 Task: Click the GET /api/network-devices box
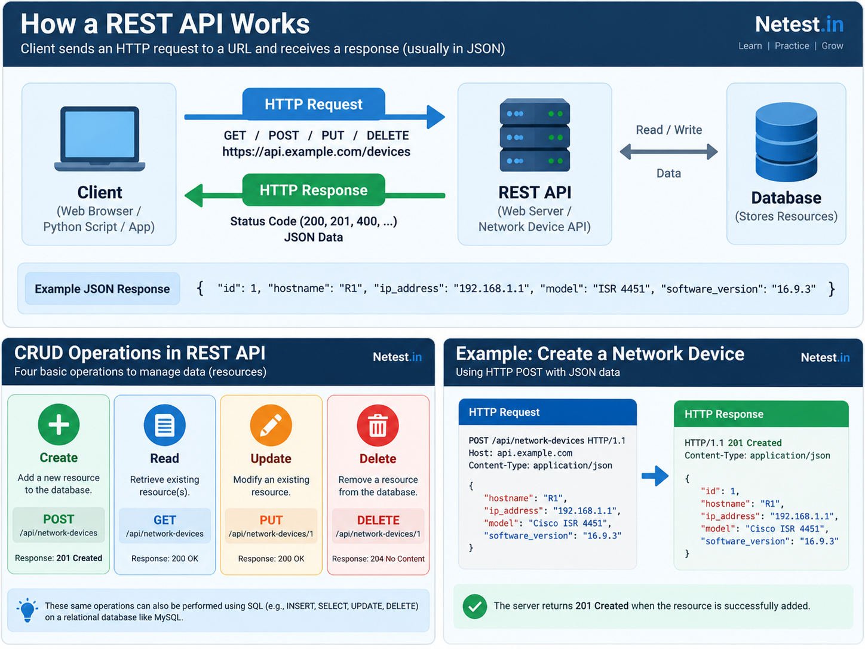pyautogui.click(x=165, y=526)
